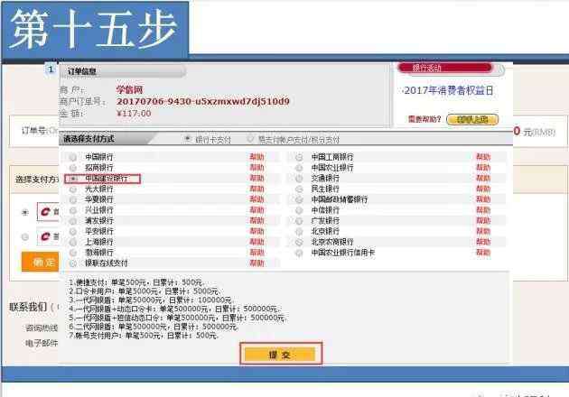Select the 上海银行 radio button
This screenshot has width=569, height=397.
coord(73,242)
